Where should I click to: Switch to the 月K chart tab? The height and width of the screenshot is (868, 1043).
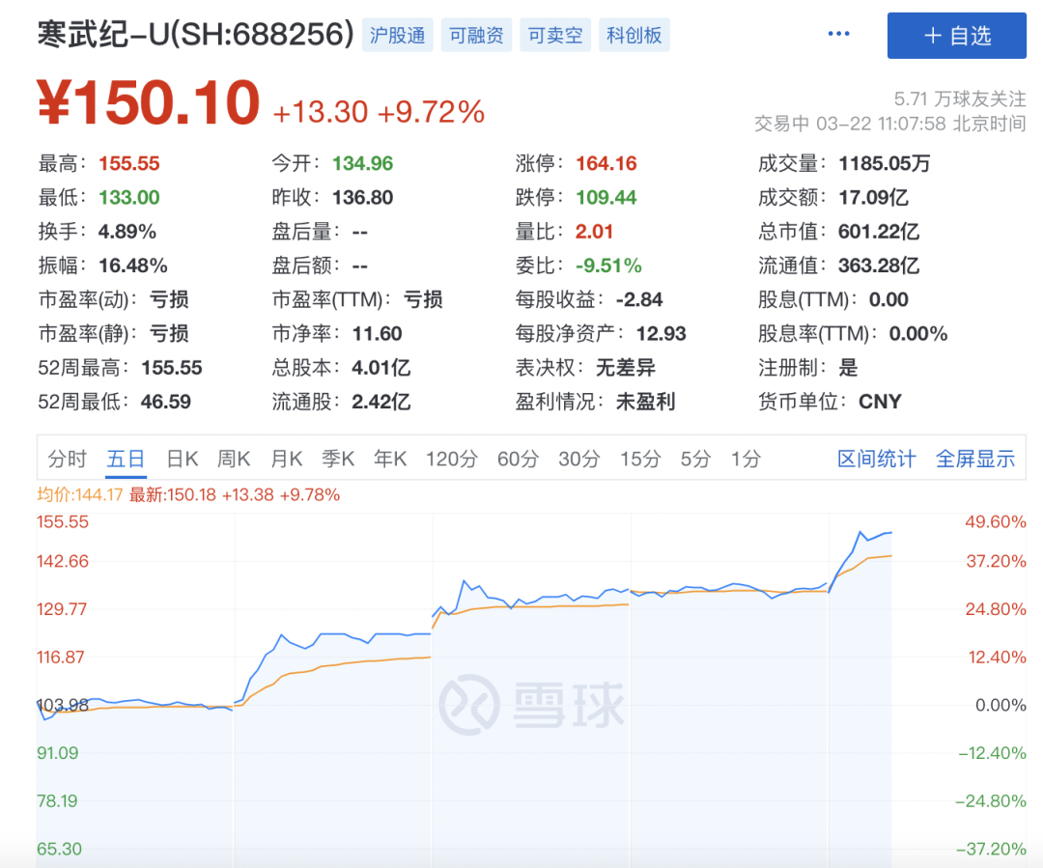coord(287,459)
